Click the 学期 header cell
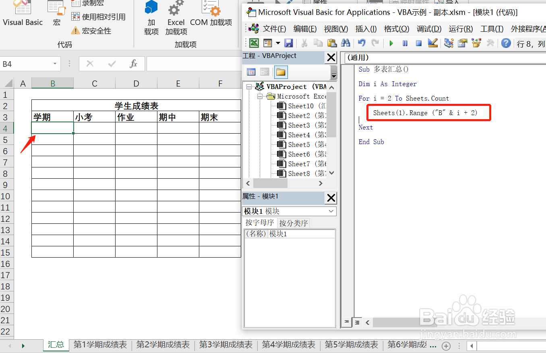The width and height of the screenshot is (546, 353). 52,117
